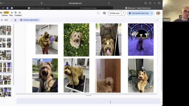Expand the Настройки Доступа dropdown arrow
Image resolution: width=189 pixels, height=106 pixels.
coord(152,13)
